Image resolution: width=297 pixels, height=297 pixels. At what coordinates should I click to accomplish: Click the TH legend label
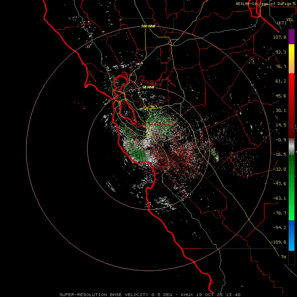point(283,257)
